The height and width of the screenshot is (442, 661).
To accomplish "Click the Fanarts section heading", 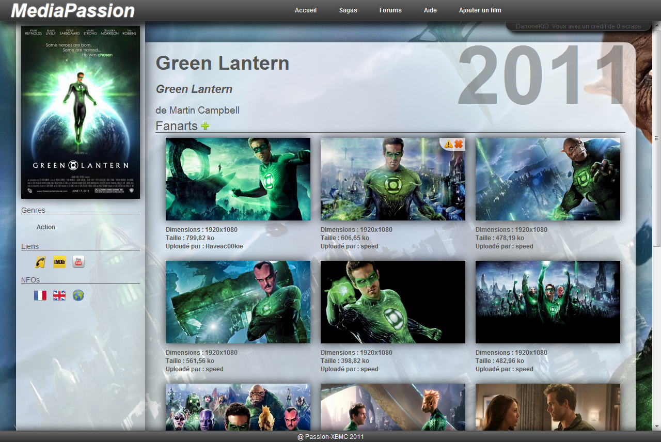I will (177, 126).
